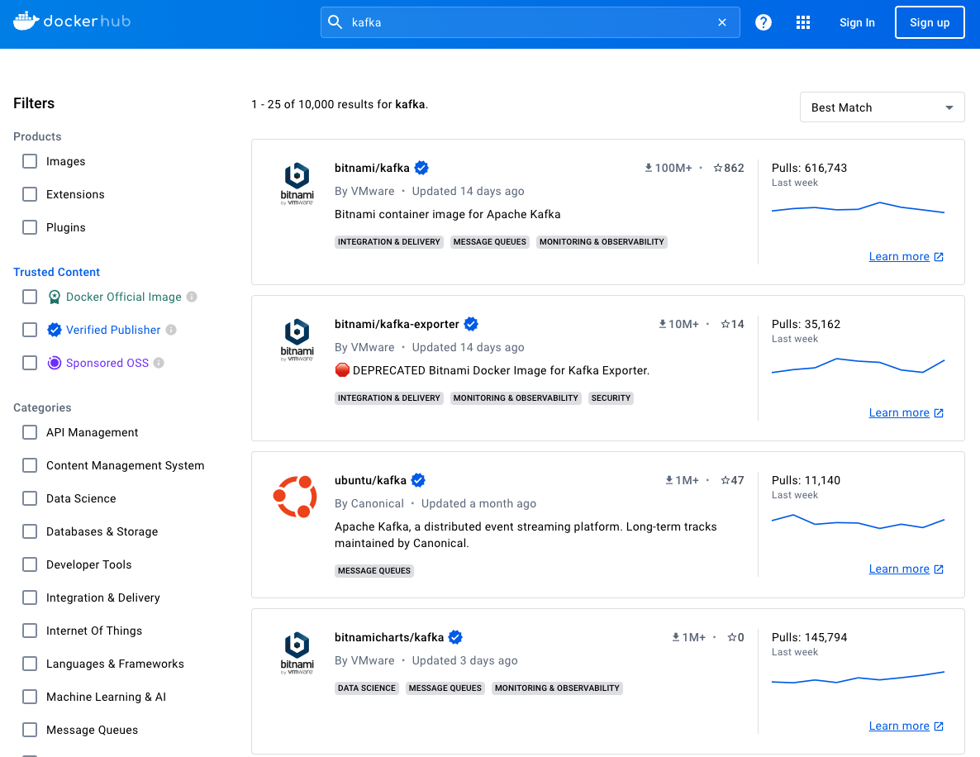
Task: Click the star count 862 on bitnami/kafka
Action: click(729, 168)
